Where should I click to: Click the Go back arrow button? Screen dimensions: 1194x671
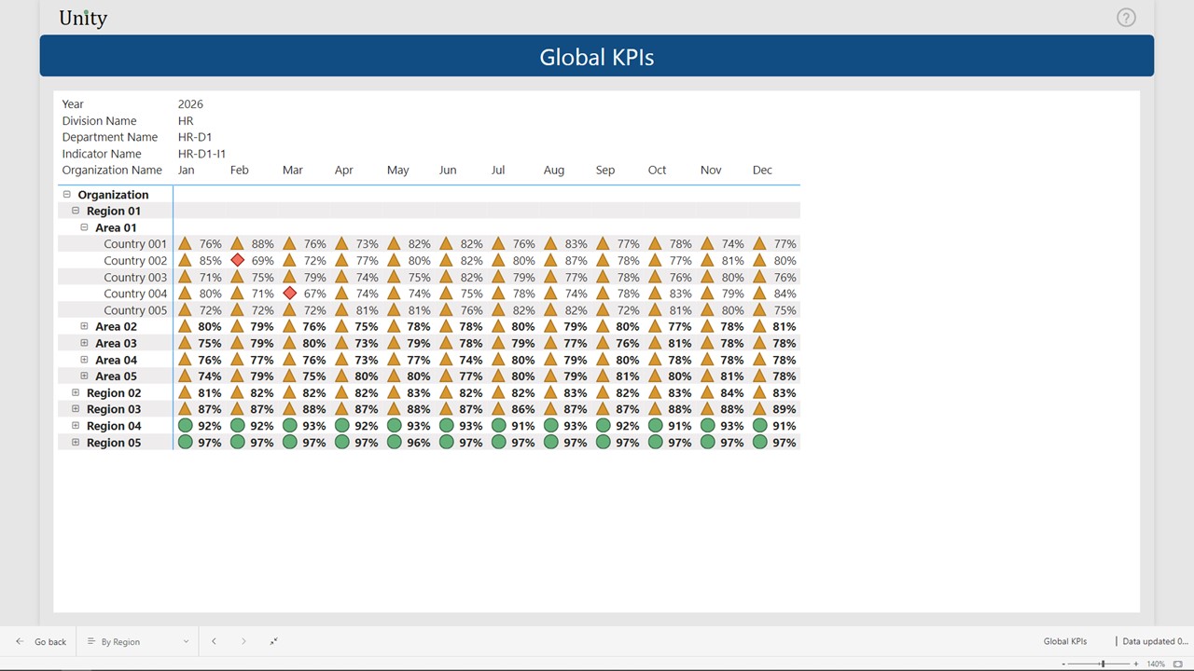(41, 641)
